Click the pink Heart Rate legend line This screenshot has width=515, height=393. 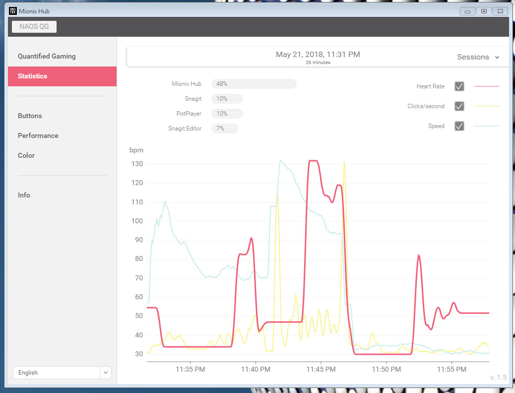coord(486,86)
